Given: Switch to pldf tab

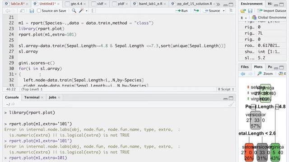Looking at the screenshot, I should click(x=121, y=4).
